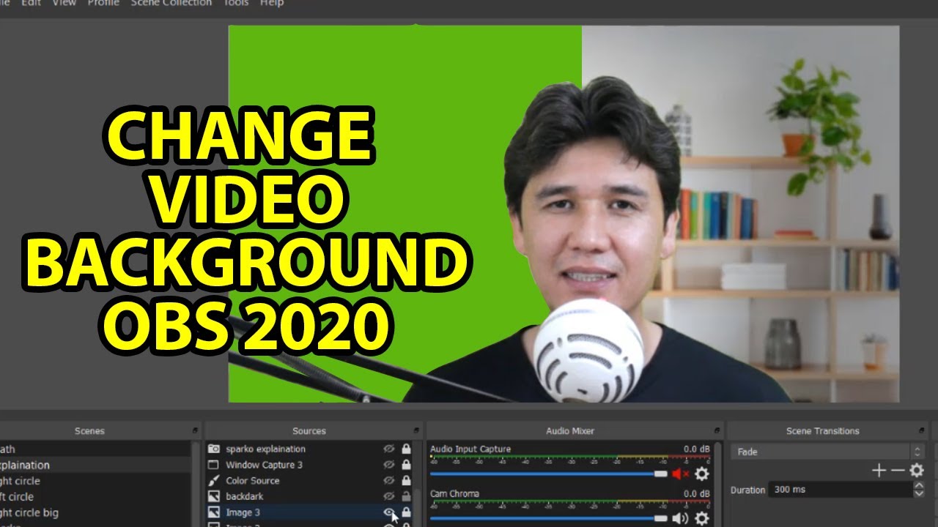Click the Color Source brush icon

click(x=214, y=481)
